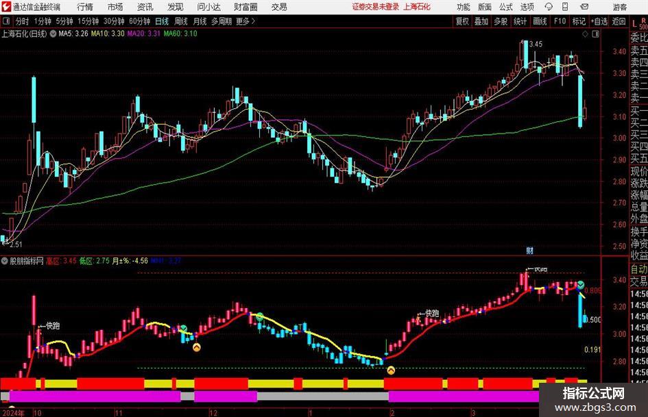The width and height of the screenshot is (648, 417).
Task: Select the 日线 daily period tab
Action: [x=162, y=21]
